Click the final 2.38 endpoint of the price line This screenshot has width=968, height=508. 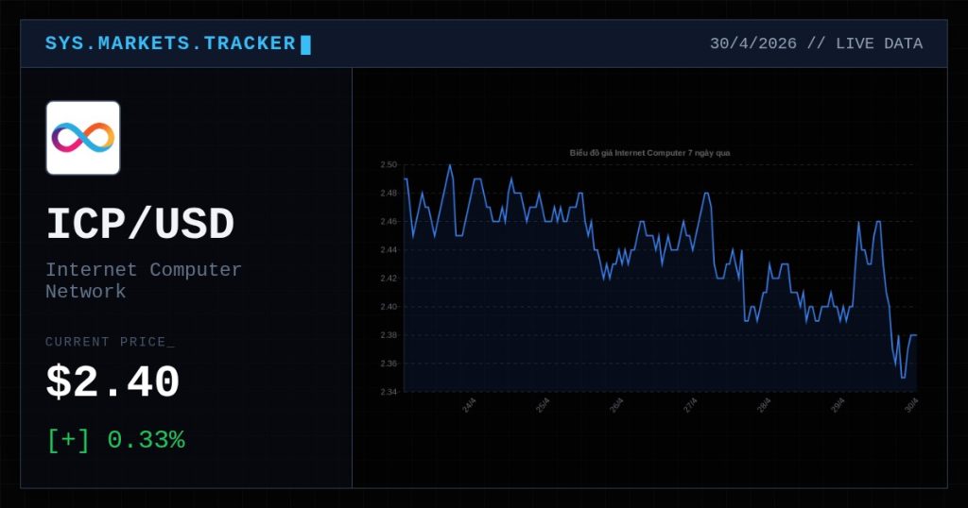point(915,335)
